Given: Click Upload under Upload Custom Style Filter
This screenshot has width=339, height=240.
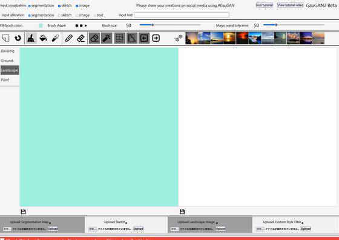Looking at the screenshot, I should (306, 228).
